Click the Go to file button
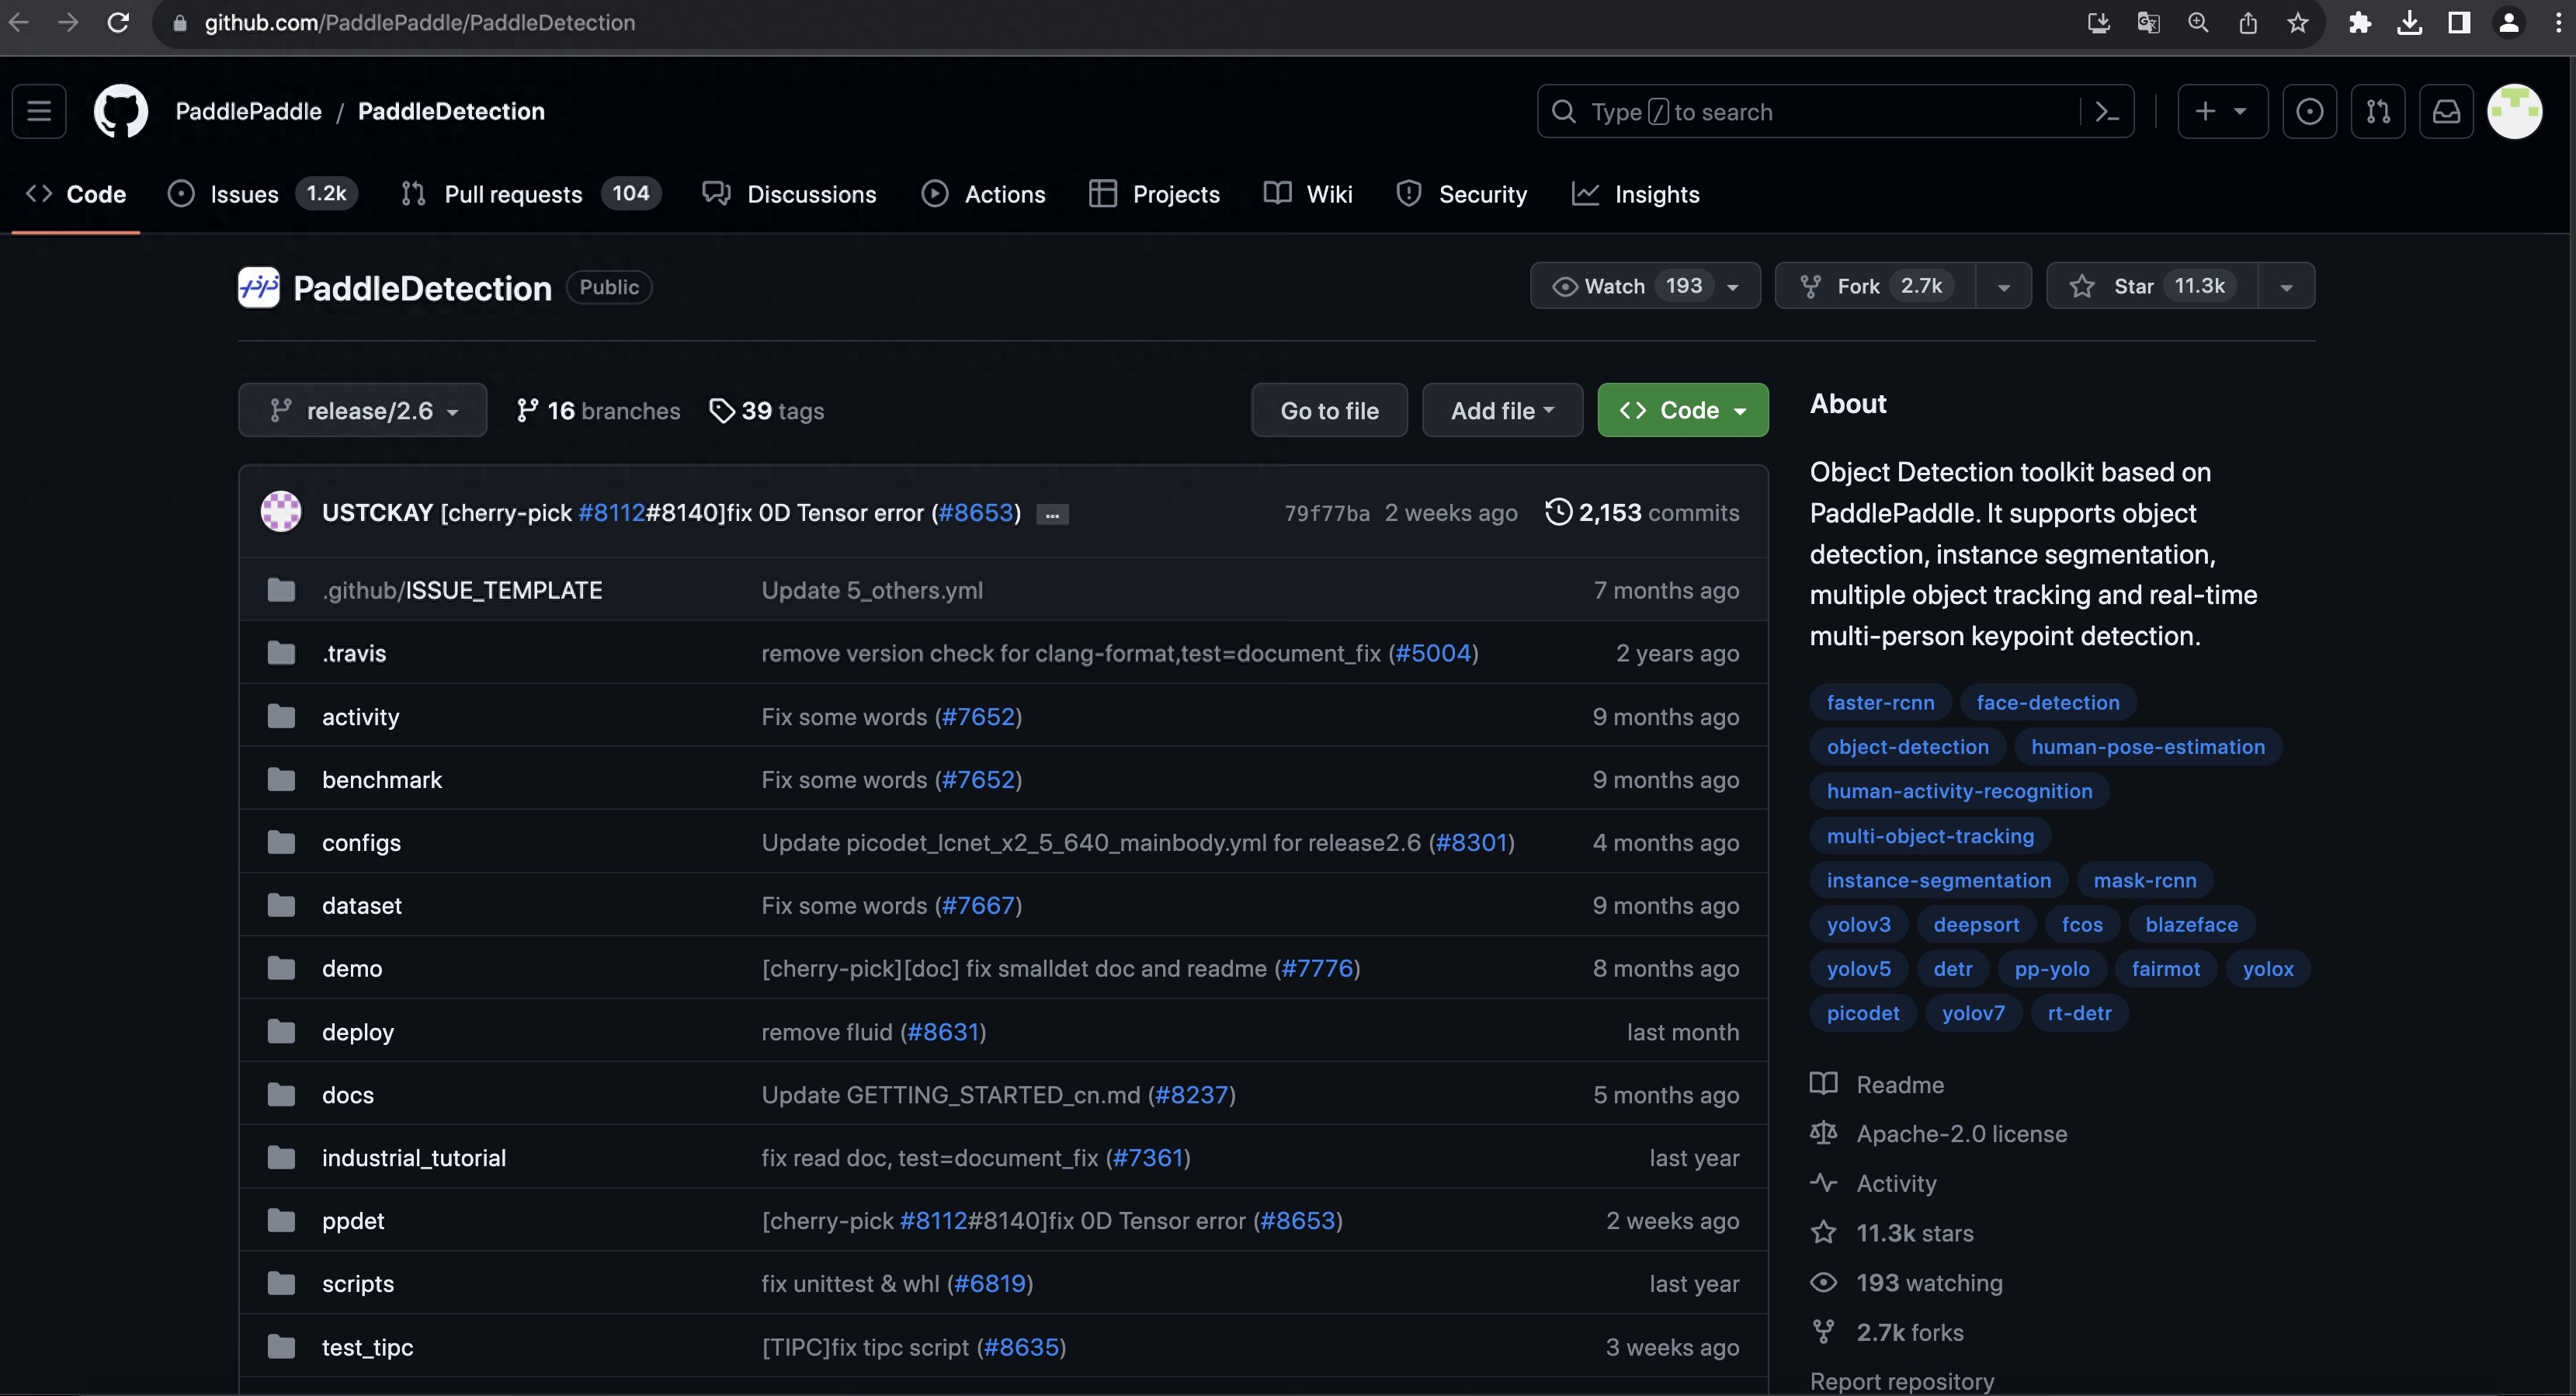The width and height of the screenshot is (2576, 1396). click(1329, 411)
